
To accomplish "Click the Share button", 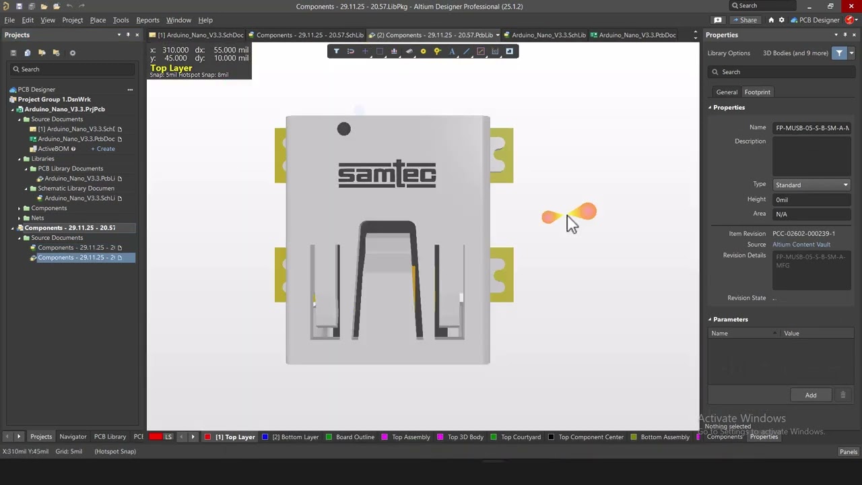I will [745, 20].
